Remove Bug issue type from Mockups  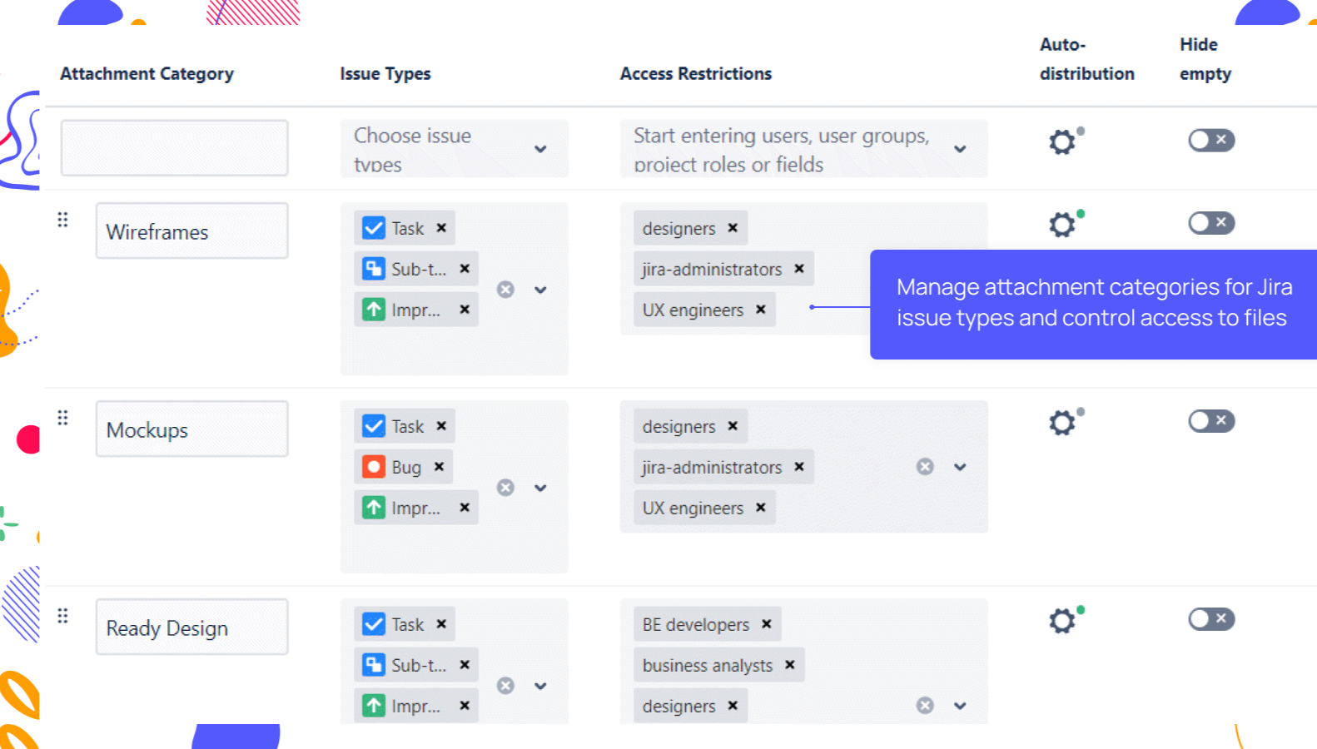pyautogui.click(x=439, y=467)
